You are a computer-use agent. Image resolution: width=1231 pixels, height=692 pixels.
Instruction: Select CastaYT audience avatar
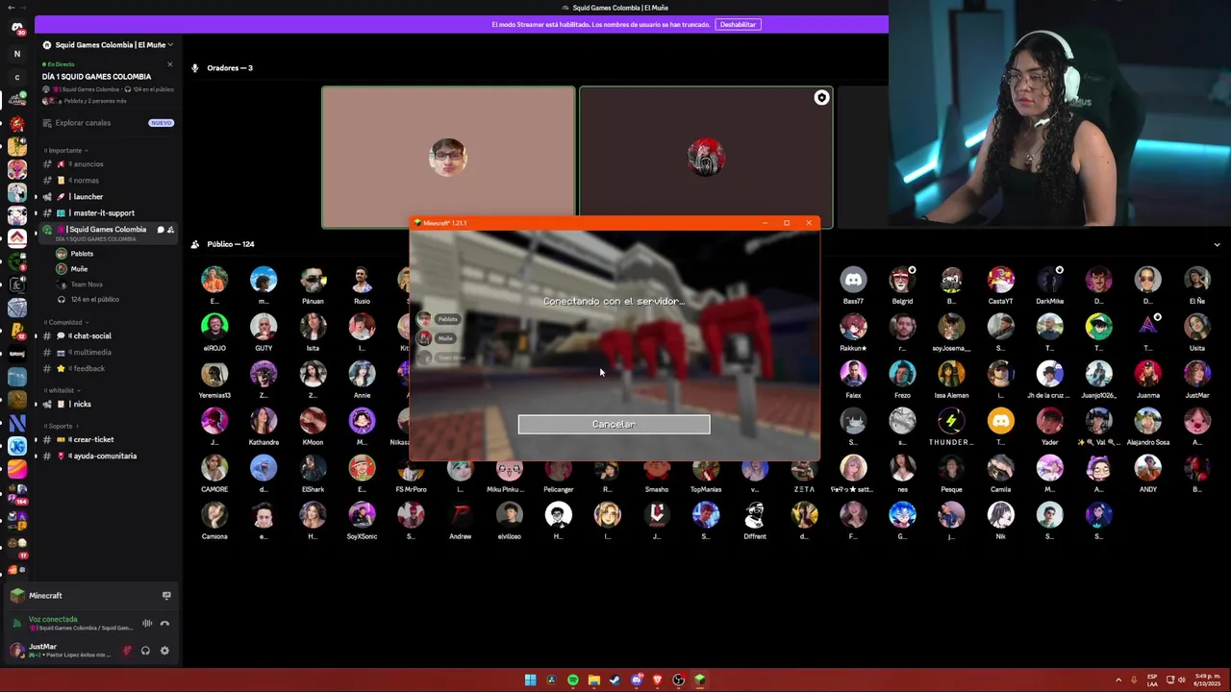click(x=1000, y=280)
